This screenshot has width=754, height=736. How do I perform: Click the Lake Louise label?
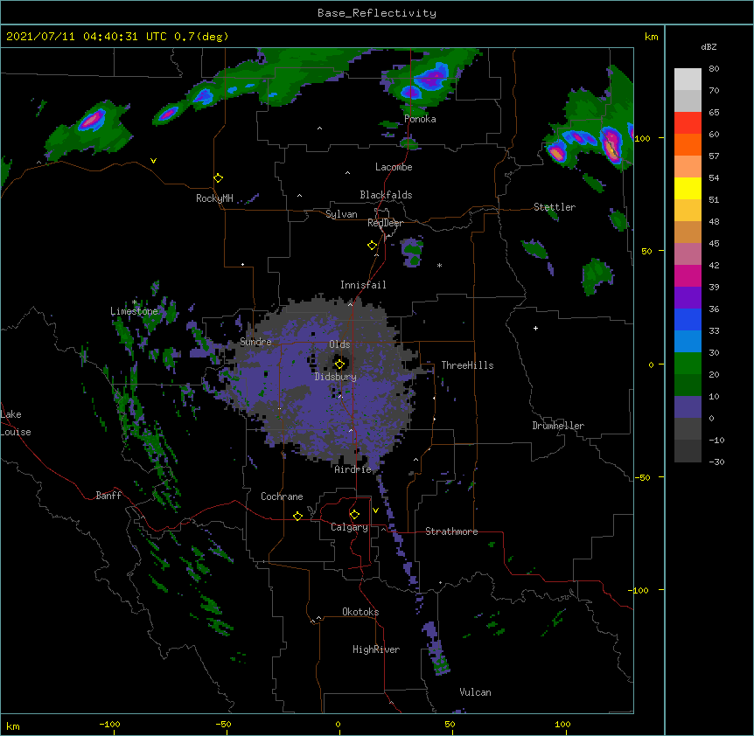pos(16,423)
